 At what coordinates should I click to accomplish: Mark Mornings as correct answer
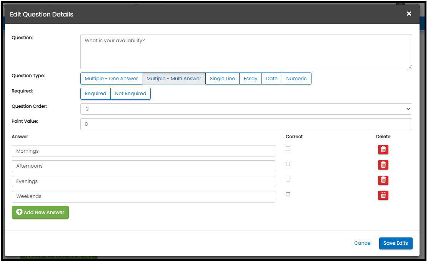(x=288, y=149)
